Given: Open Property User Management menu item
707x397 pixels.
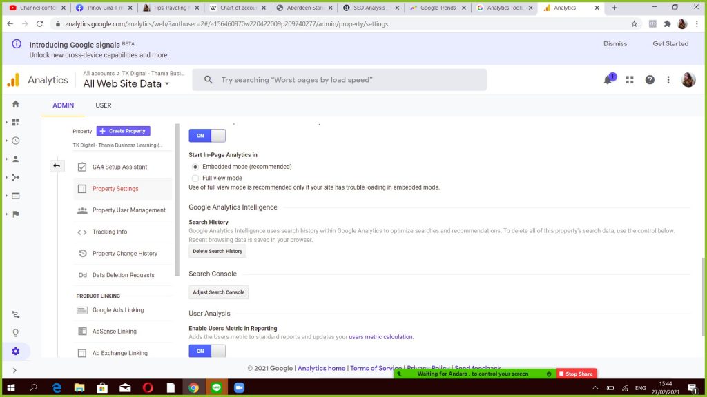Looking at the screenshot, I should (x=128, y=210).
